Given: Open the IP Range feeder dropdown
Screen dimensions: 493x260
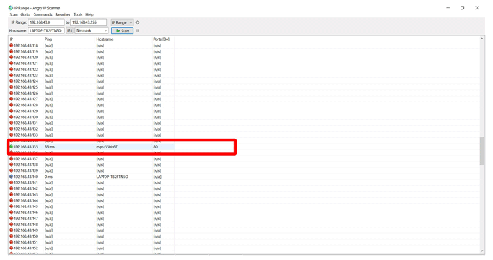Looking at the screenshot, I should (122, 22).
